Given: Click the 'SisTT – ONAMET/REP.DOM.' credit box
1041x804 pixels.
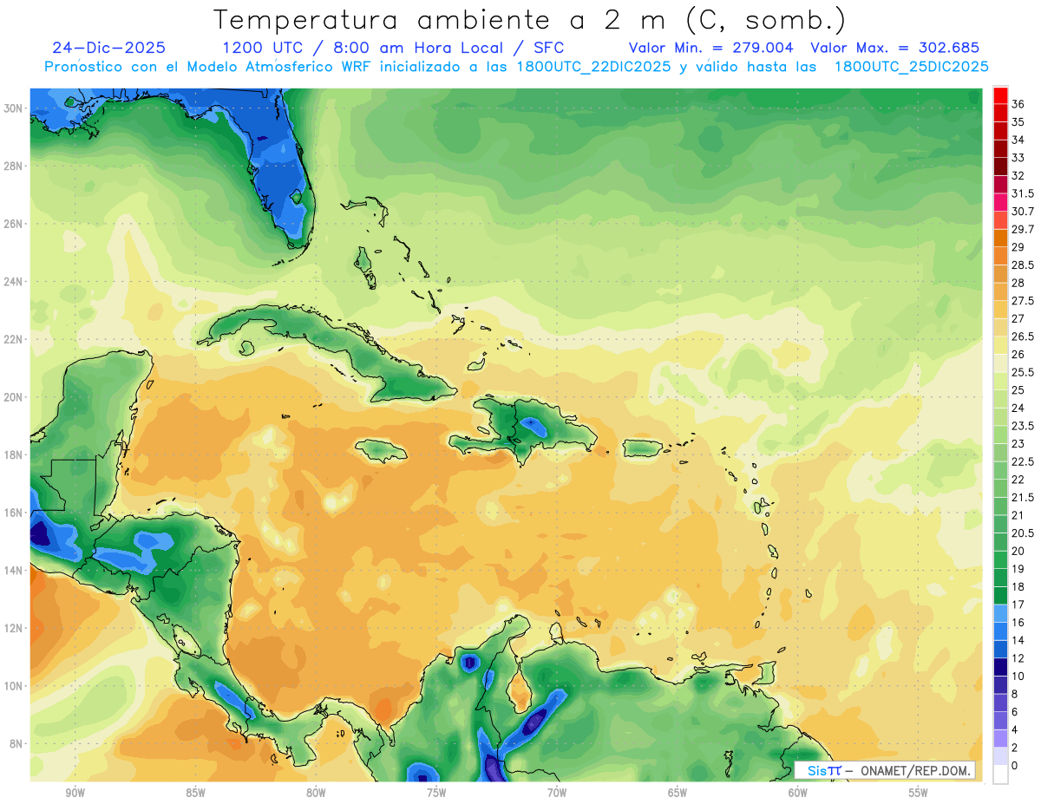Looking at the screenshot, I should [x=885, y=770].
